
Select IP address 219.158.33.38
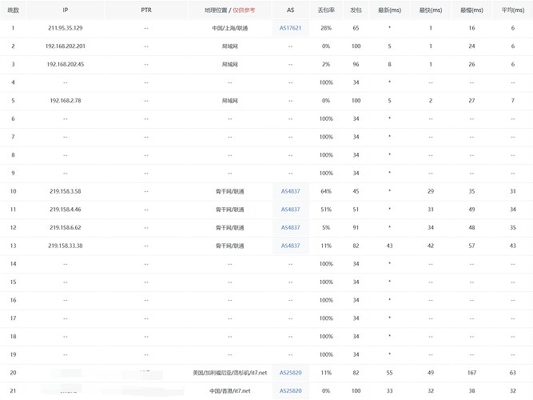click(x=66, y=246)
